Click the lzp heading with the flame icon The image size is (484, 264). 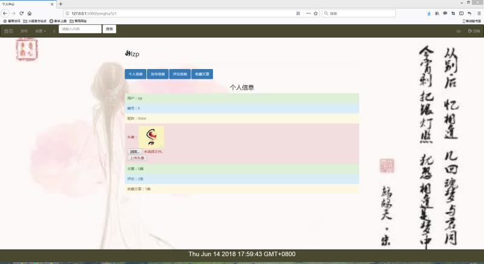132,54
